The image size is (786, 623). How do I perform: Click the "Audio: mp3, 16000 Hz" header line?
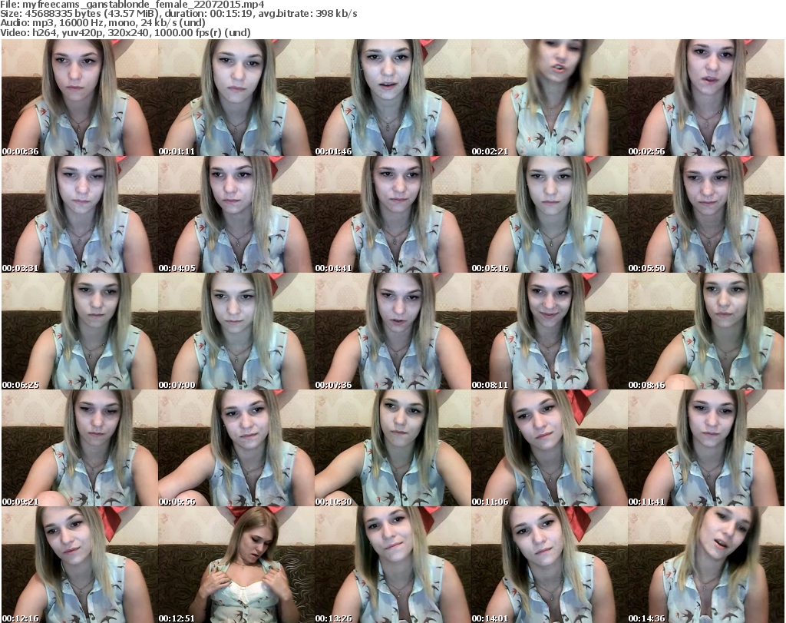pos(103,23)
